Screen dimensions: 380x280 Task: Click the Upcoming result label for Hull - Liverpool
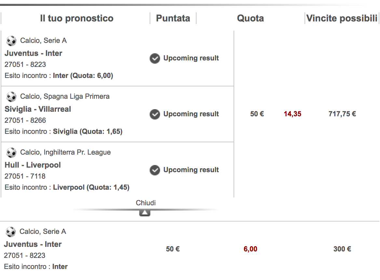pos(191,170)
